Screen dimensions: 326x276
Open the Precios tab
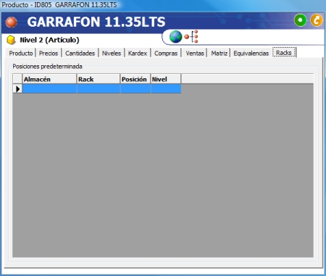click(x=49, y=53)
